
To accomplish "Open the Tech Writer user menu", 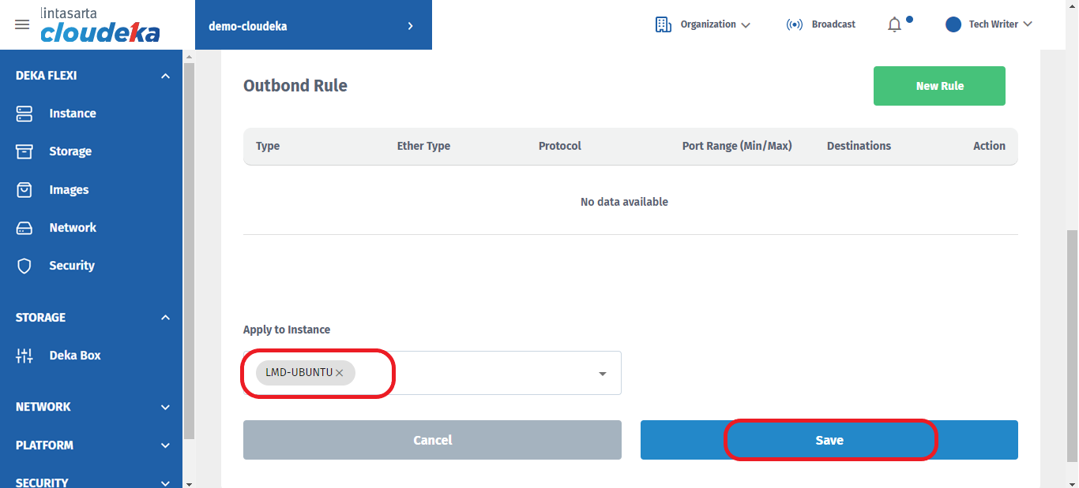I will pos(990,24).
